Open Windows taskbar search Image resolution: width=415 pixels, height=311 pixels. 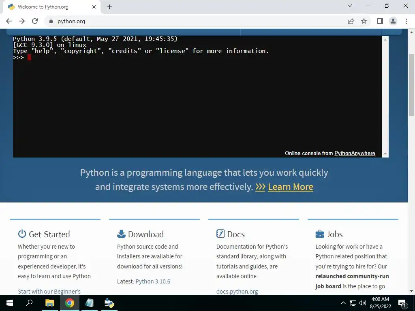pyautogui.click(x=29, y=303)
